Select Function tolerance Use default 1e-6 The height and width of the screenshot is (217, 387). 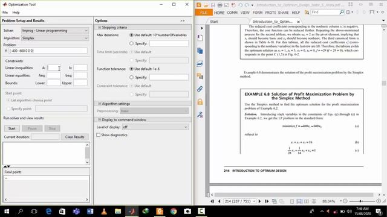(132, 69)
